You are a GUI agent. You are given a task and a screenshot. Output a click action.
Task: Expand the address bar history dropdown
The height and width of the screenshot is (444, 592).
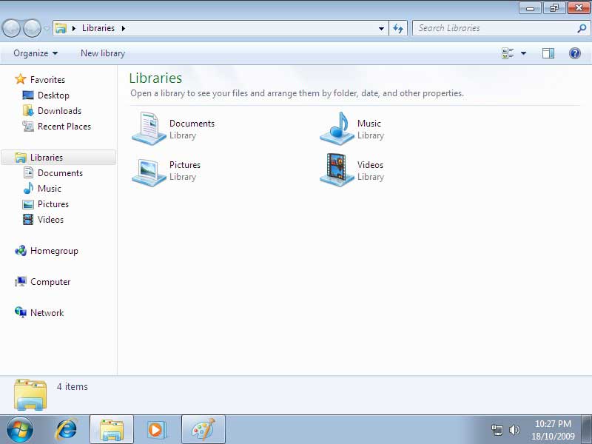click(x=382, y=29)
